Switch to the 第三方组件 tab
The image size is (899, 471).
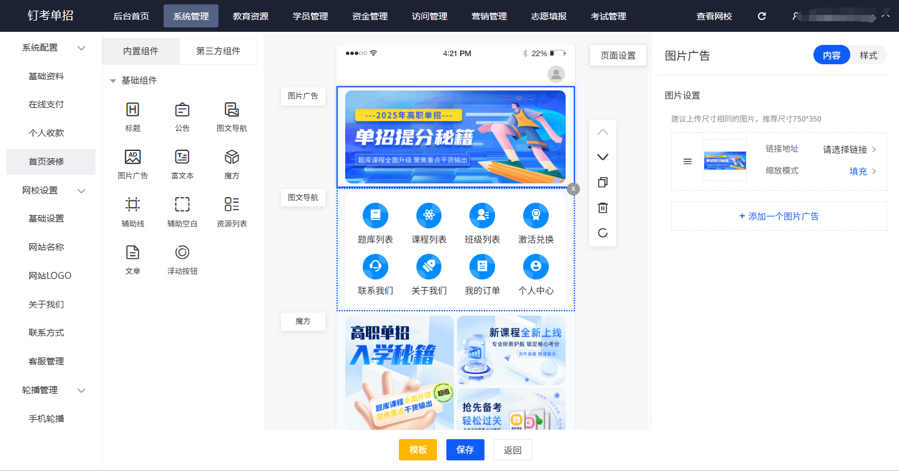[x=218, y=51]
